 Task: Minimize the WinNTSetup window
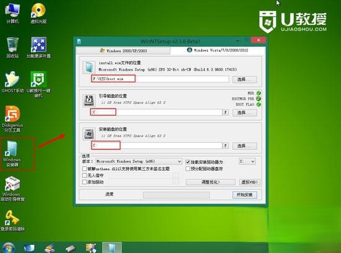pos(238,41)
